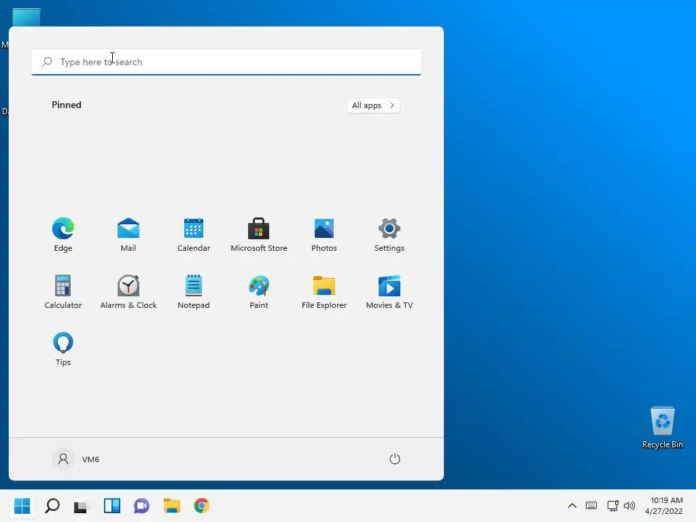Click the power button in Start menu
This screenshot has width=696, height=522.
395,459
